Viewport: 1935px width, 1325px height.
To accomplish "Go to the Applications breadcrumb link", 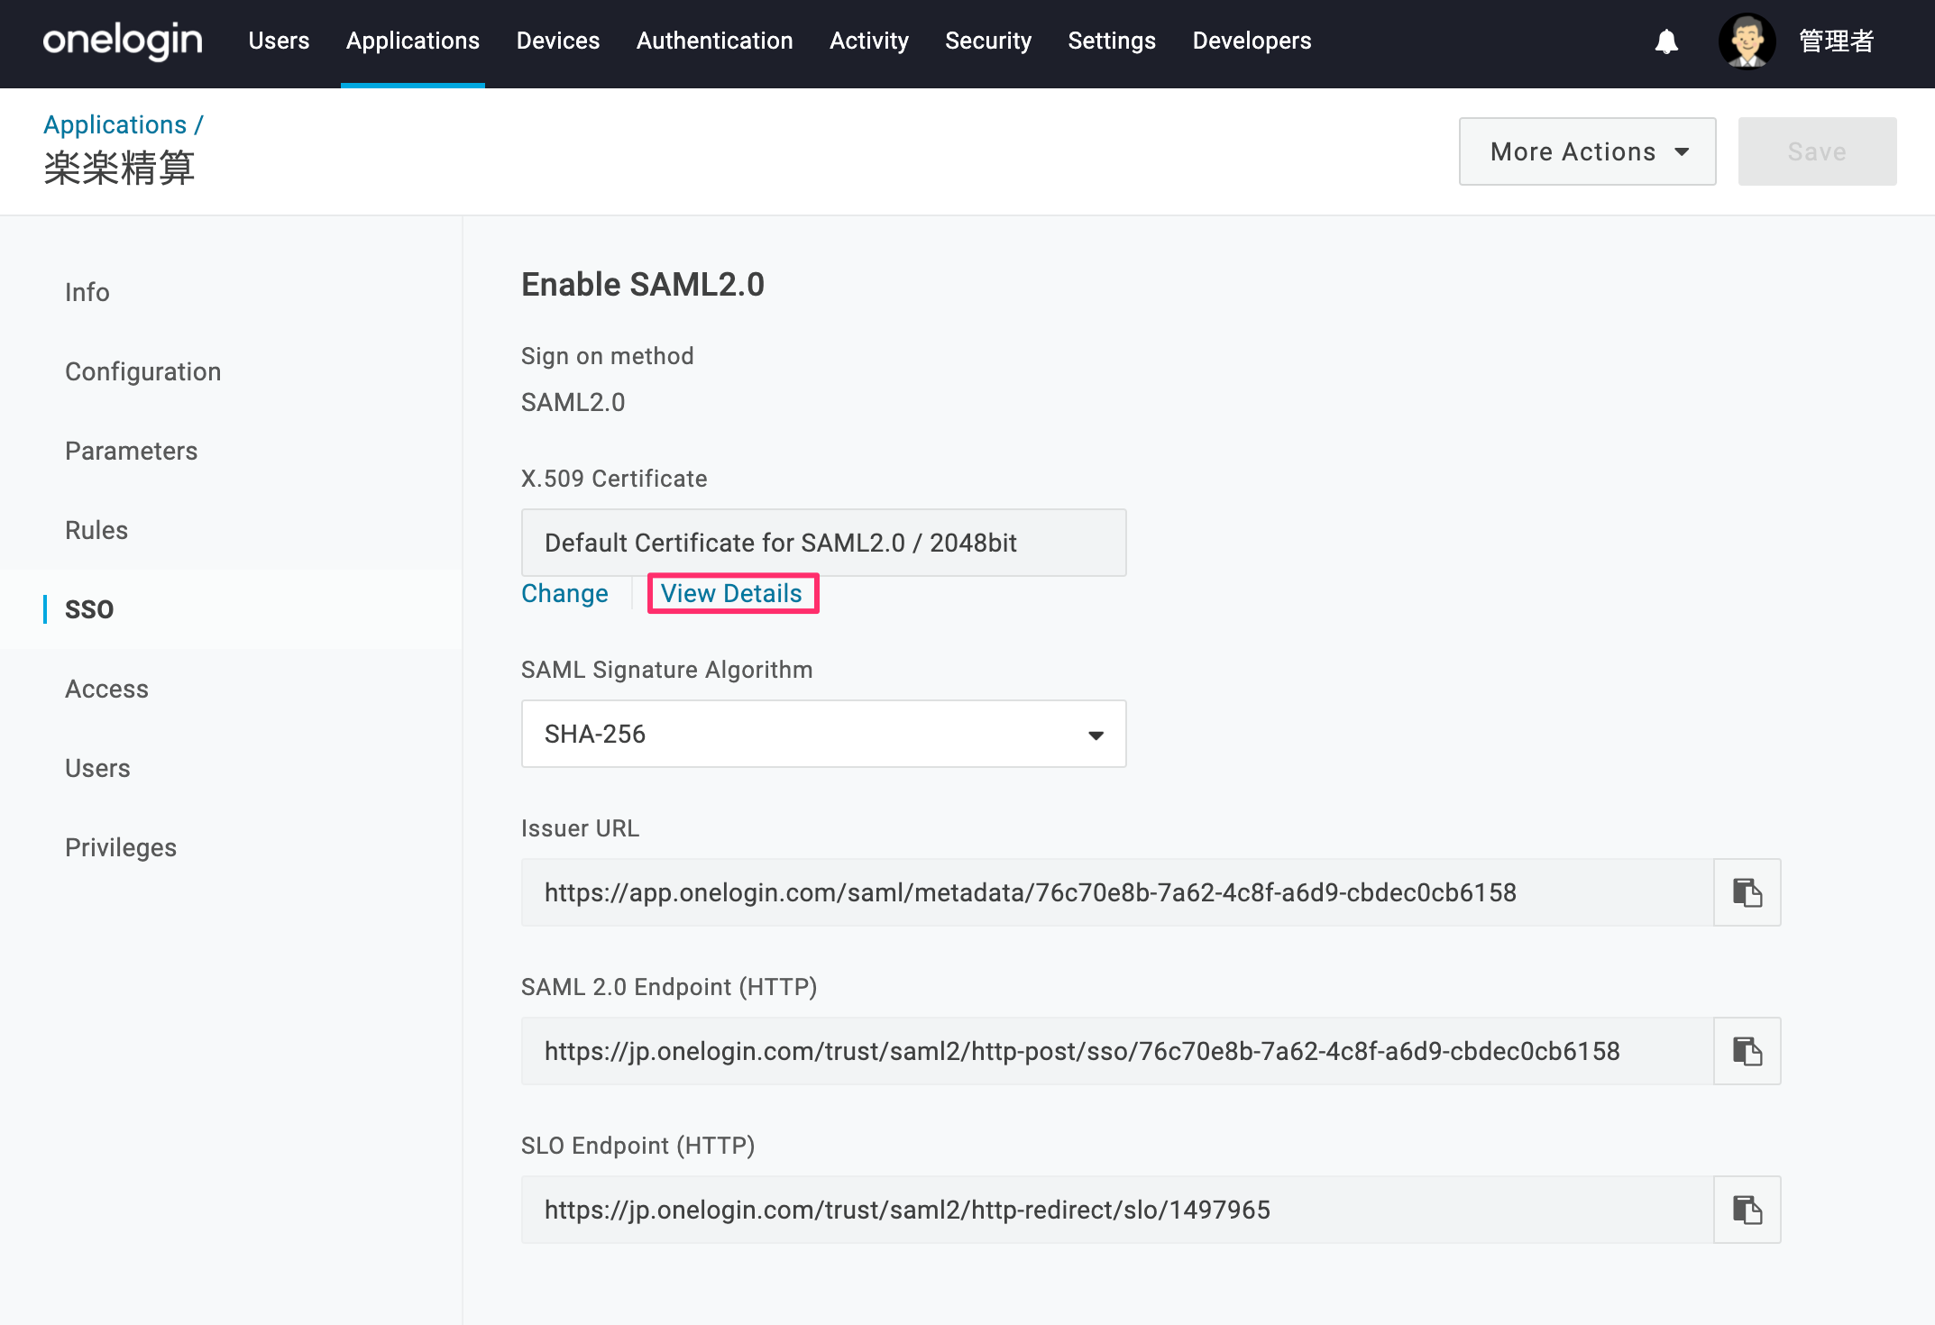I will (115, 124).
